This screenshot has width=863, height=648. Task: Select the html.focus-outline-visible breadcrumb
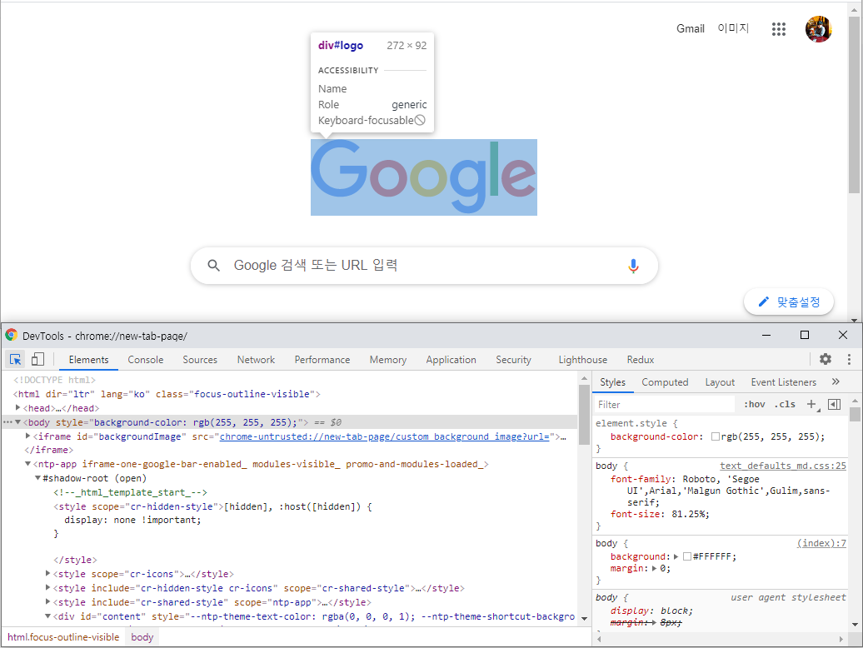tap(63, 637)
